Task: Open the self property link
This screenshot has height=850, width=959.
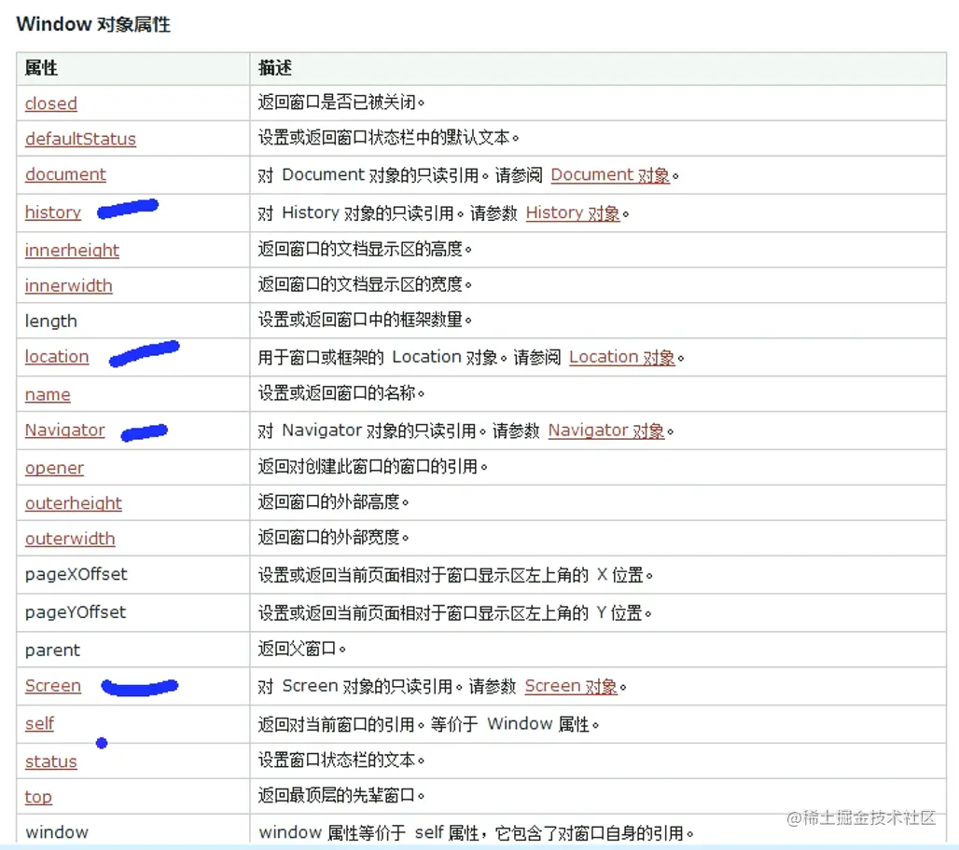Action: pos(39,724)
